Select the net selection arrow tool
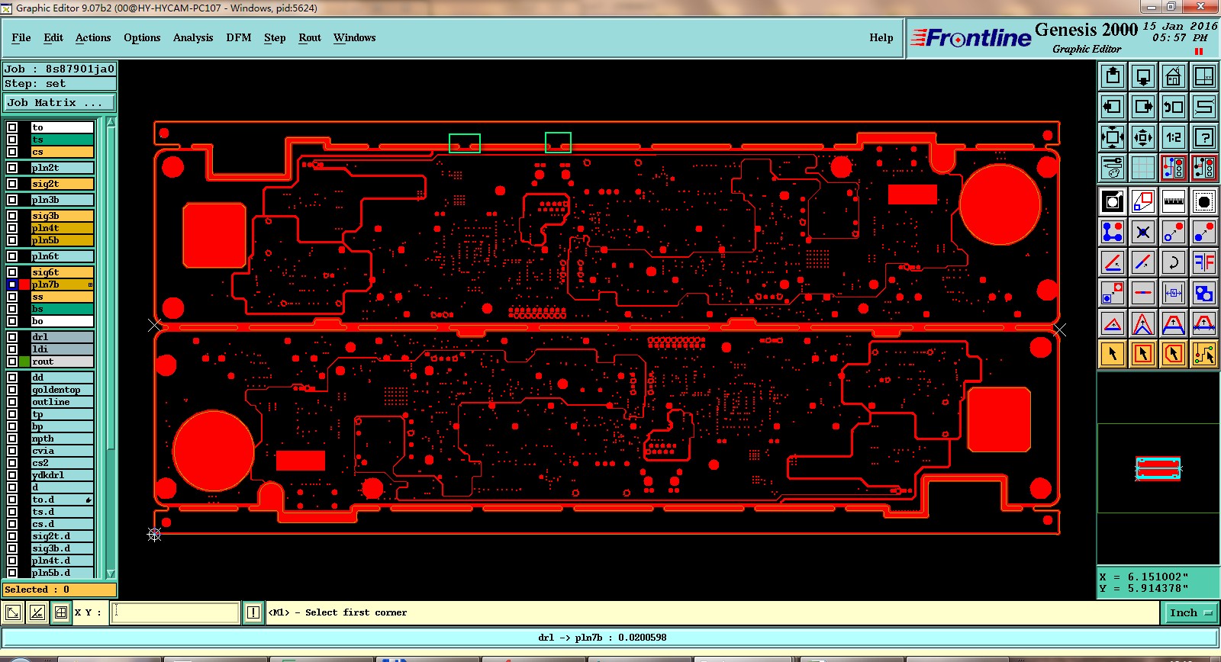The width and height of the screenshot is (1221, 662). (x=1204, y=354)
